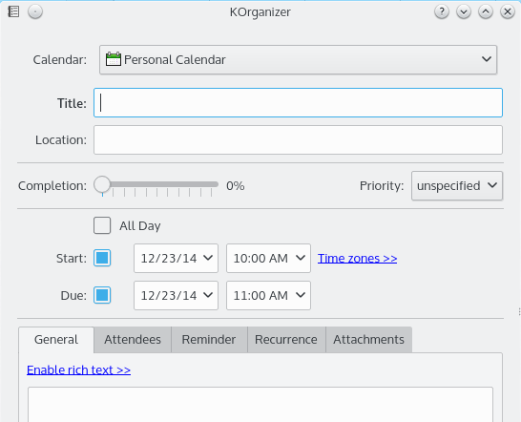Open the Priority unspecified dropdown
The image size is (521, 422).
tap(457, 185)
